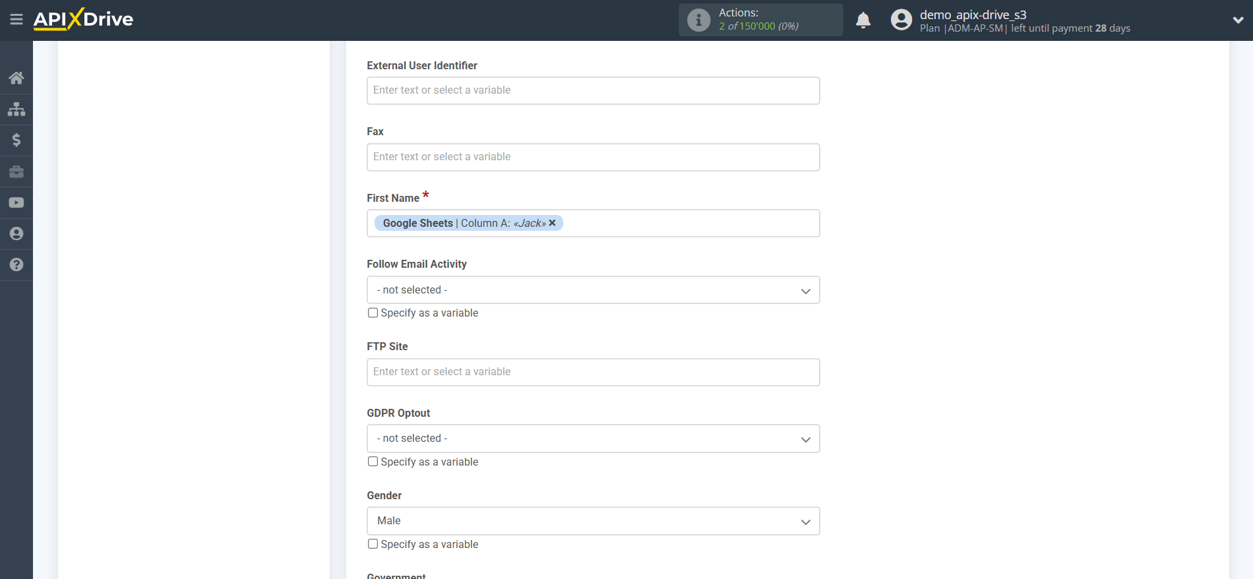Open notifications bell
The width and height of the screenshot is (1253, 579).
[863, 20]
